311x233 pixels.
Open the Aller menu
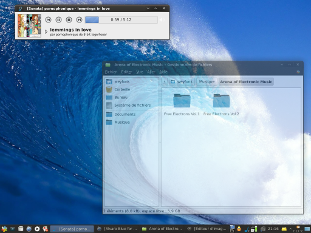tap(151, 72)
